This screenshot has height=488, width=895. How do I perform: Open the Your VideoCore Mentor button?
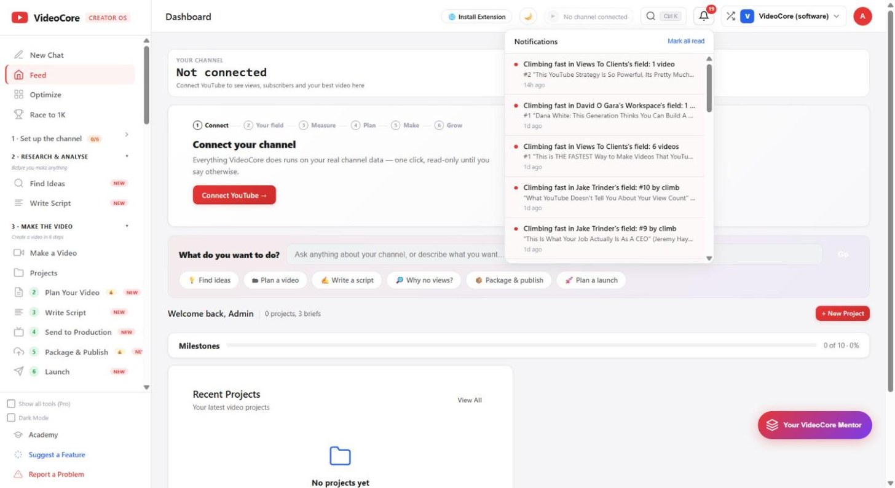(814, 425)
